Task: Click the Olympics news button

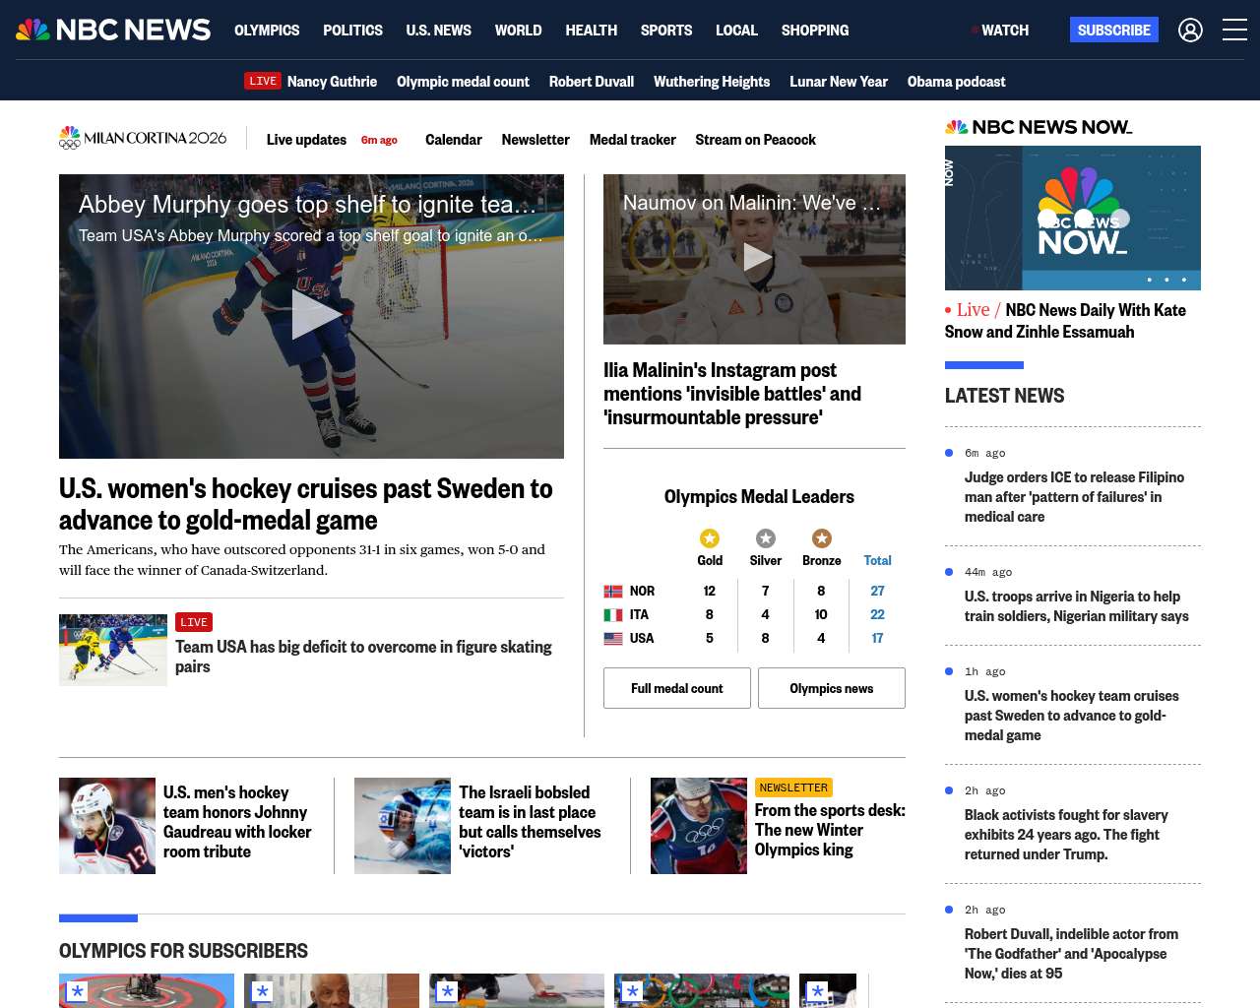Action: (x=832, y=688)
